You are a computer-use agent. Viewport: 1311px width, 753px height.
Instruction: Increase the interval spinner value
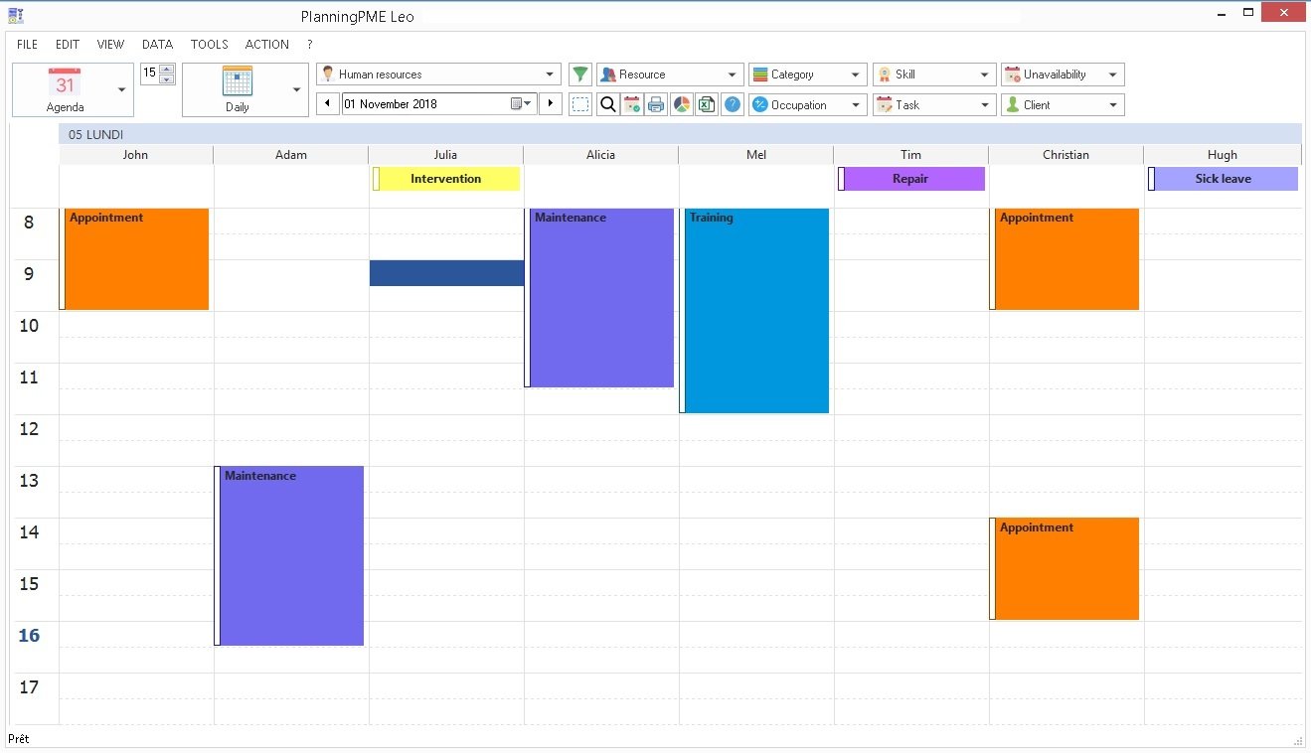click(x=167, y=70)
